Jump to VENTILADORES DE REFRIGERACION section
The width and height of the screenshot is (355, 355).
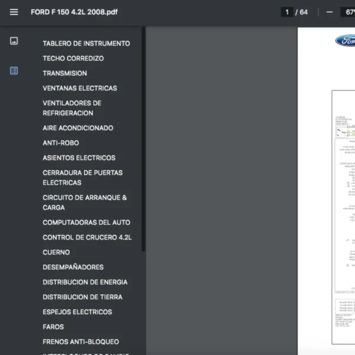(x=72, y=108)
